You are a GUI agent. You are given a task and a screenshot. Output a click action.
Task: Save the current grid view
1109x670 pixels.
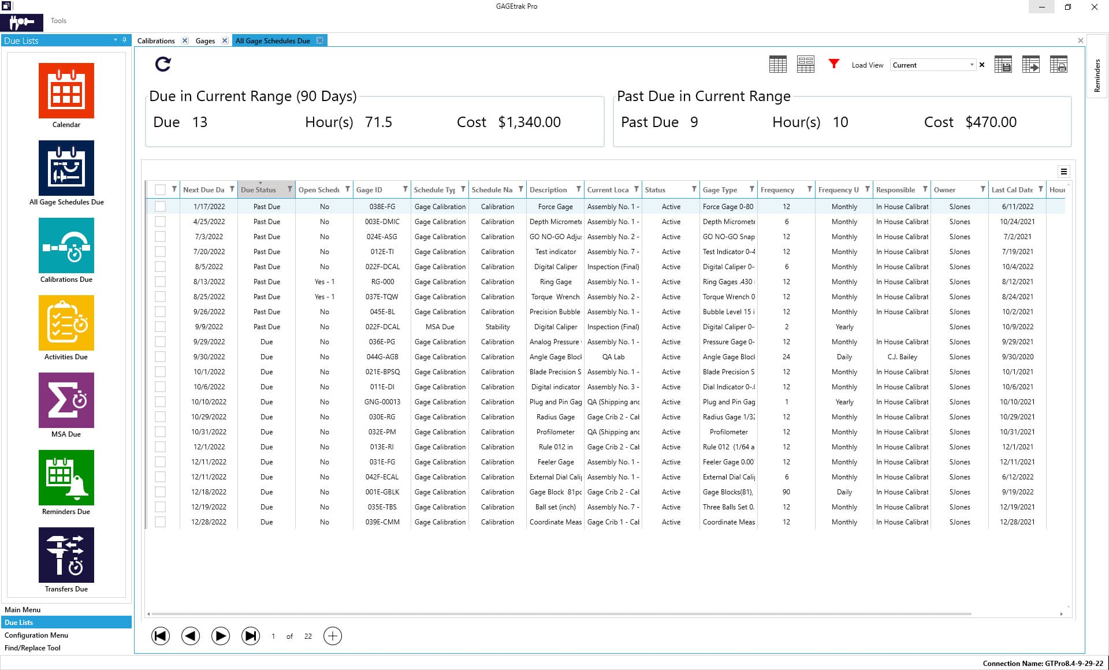pyautogui.click(x=1003, y=65)
